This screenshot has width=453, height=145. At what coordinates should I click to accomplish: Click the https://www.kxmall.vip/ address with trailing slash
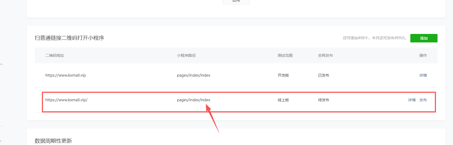[66, 100]
